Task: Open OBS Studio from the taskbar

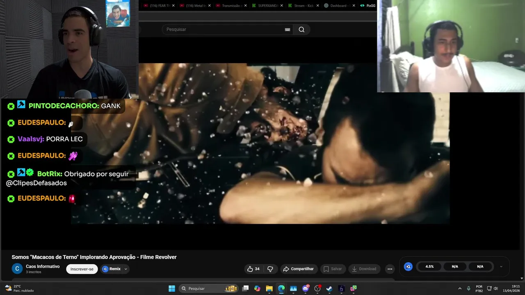Action: coord(317,288)
